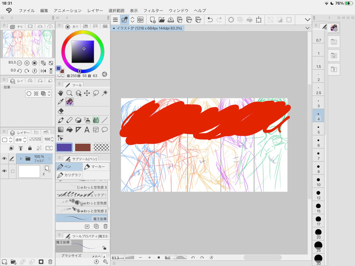Toggle visibility of the paper layer
Image resolution: width=355 pixels, height=266 pixels.
(x=4, y=171)
